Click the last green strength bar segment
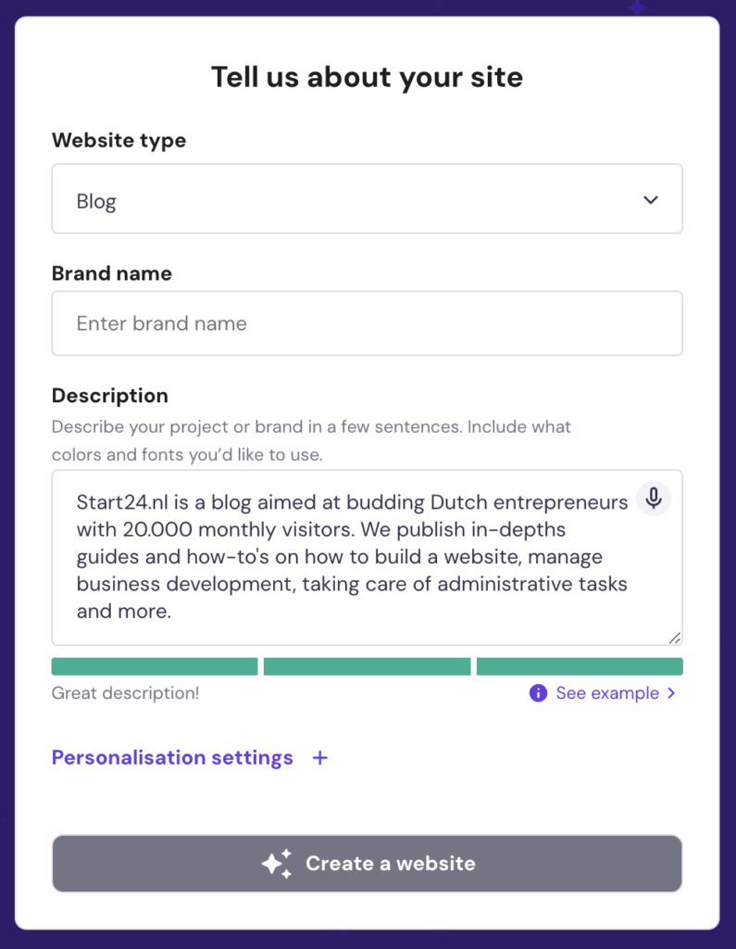The width and height of the screenshot is (736, 949). 580,666
